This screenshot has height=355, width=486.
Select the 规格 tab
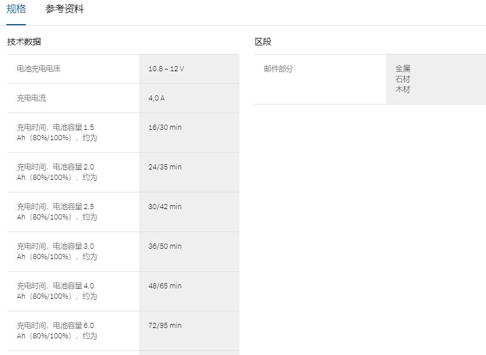(x=16, y=9)
